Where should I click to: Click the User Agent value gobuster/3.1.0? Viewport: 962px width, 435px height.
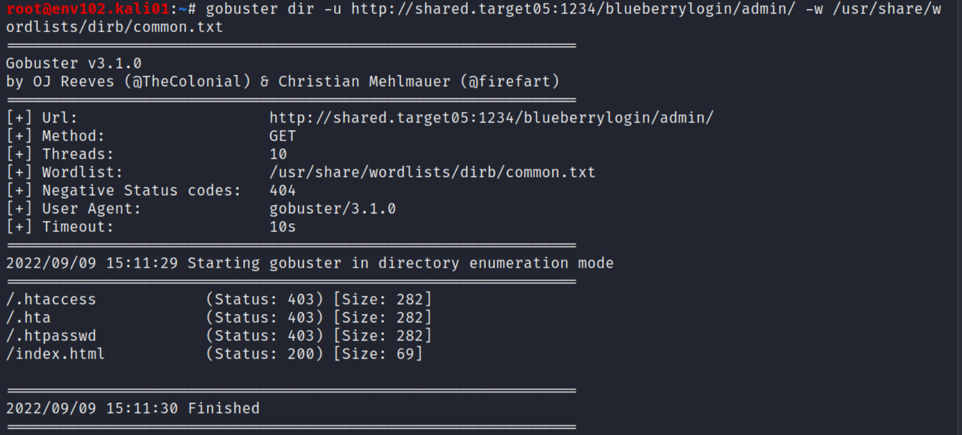coord(332,209)
